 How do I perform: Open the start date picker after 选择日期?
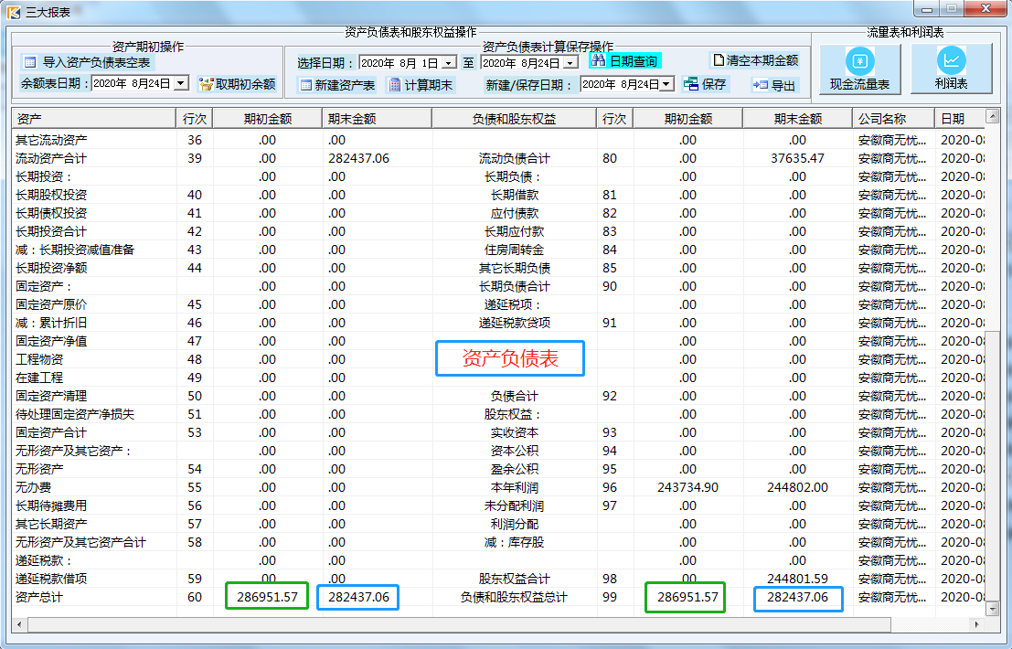pos(448,63)
